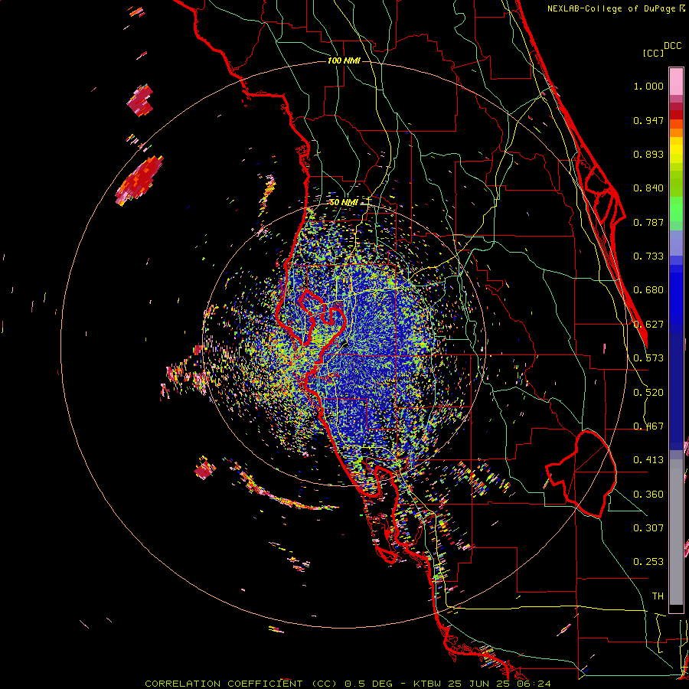Image resolution: width=689 pixels, height=689 pixels.
Task: Click the 0.360 scale value
Action: click(x=648, y=495)
